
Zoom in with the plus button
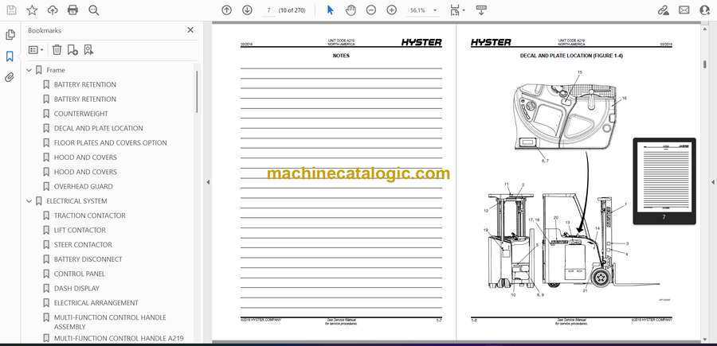point(391,10)
